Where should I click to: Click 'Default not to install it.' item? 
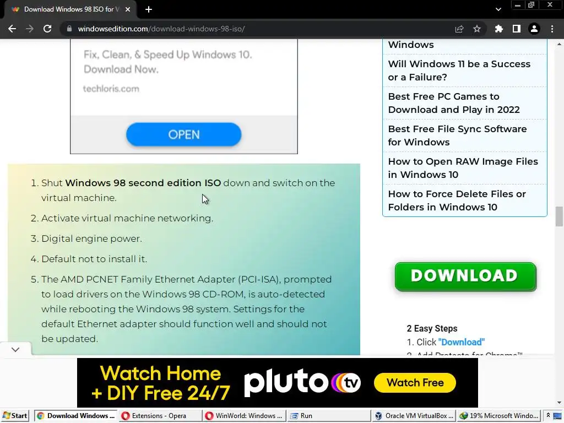tap(94, 259)
